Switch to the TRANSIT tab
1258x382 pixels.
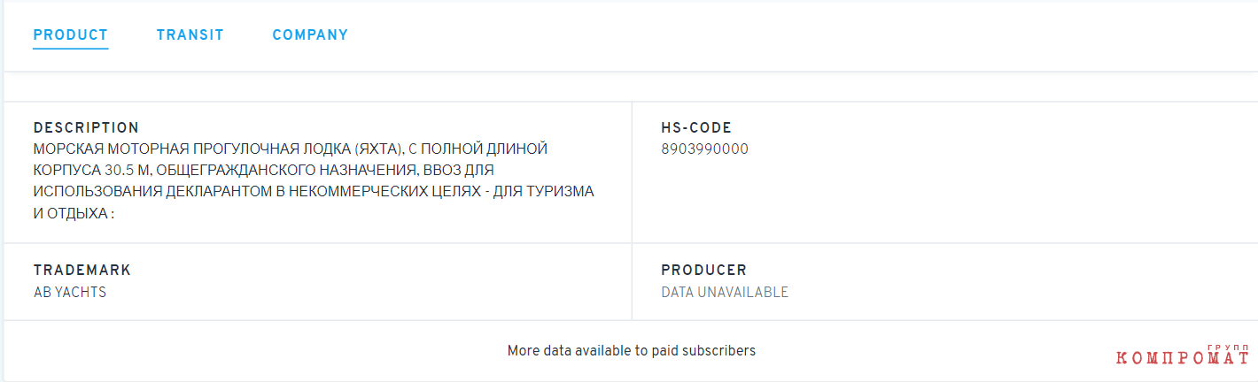pos(190,35)
